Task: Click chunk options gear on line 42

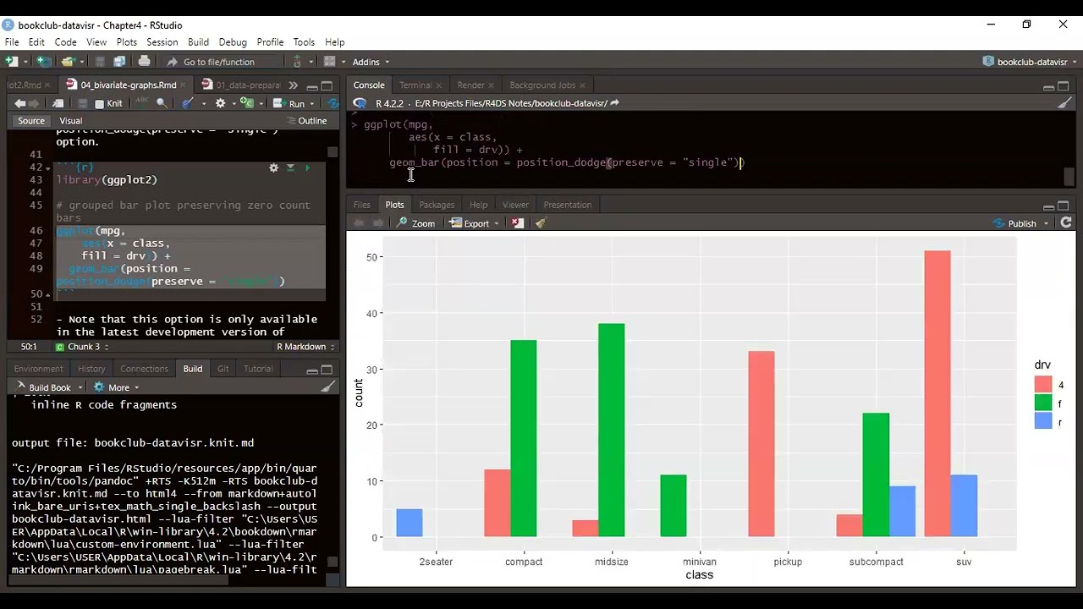Action: tap(273, 167)
